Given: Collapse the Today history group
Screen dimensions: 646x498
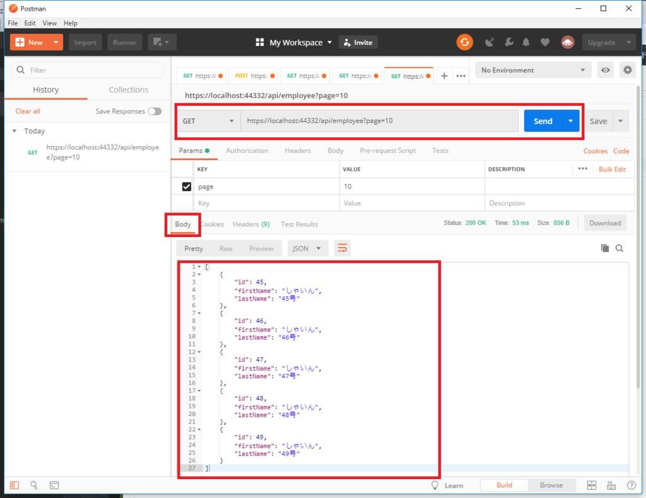Looking at the screenshot, I should pos(15,131).
